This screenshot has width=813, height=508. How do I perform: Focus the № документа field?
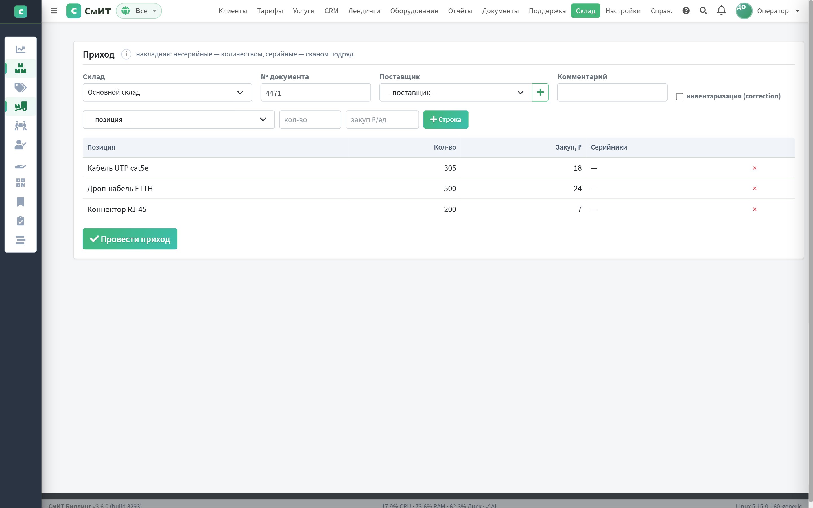coord(315,92)
